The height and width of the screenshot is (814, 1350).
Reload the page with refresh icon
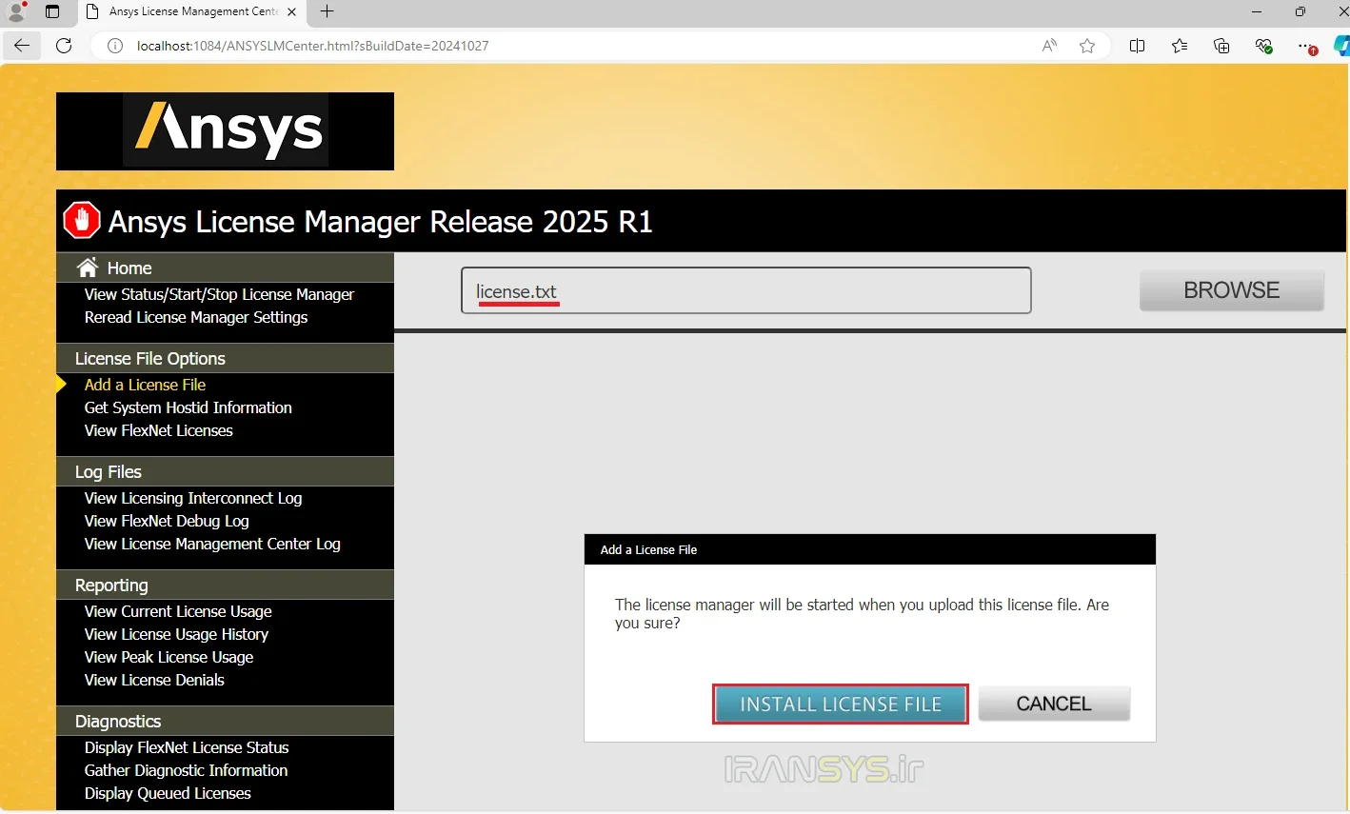[x=64, y=46]
